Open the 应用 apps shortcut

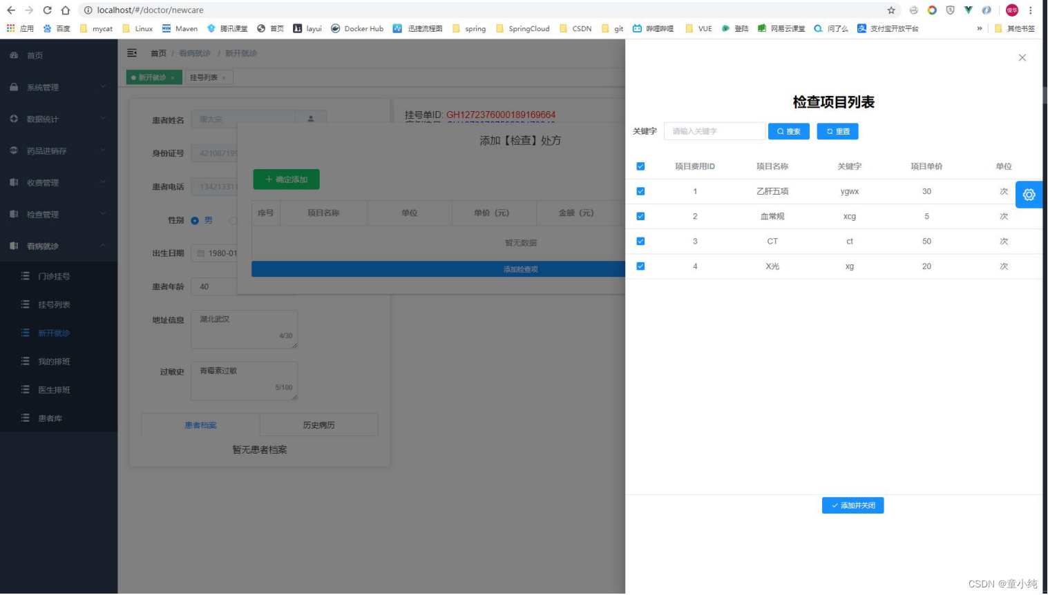[x=20, y=28]
